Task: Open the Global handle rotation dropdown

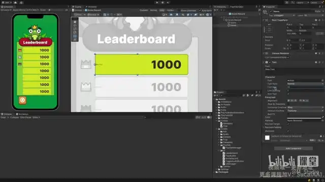Action: point(93,15)
